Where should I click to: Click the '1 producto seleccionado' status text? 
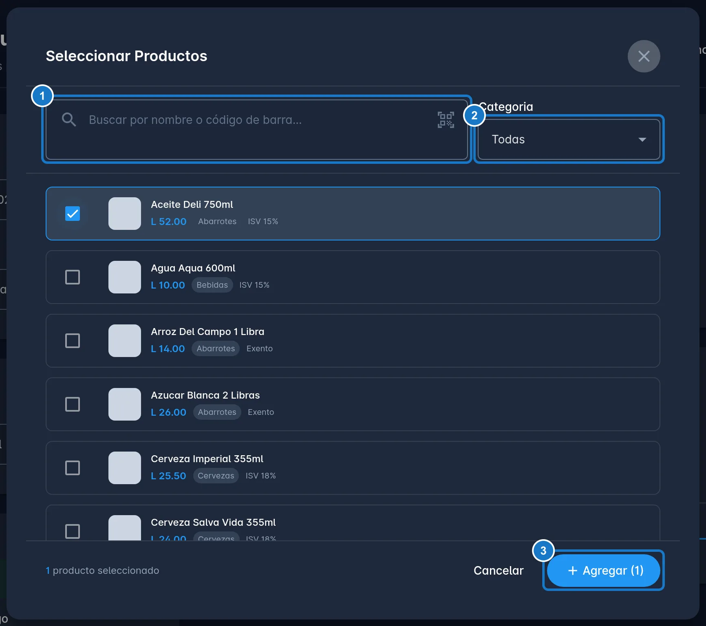coord(102,571)
